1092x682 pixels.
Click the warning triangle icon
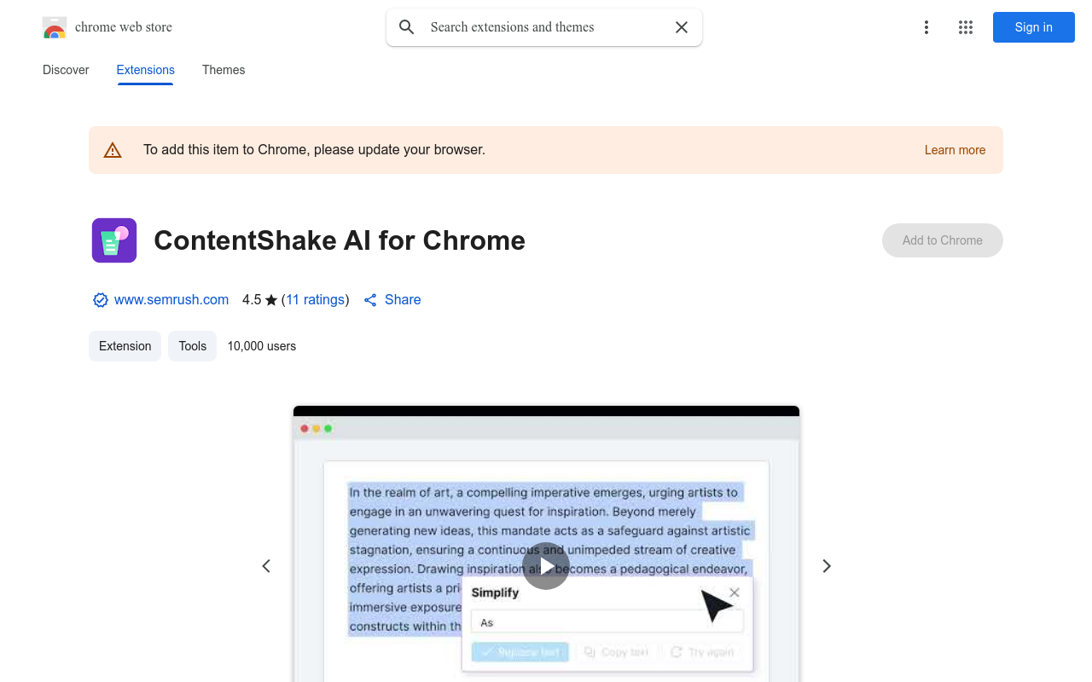[x=113, y=150]
